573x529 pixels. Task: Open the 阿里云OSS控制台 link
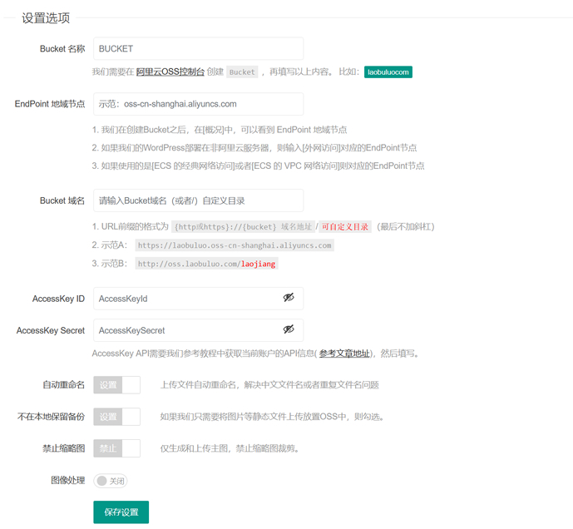[x=170, y=72]
